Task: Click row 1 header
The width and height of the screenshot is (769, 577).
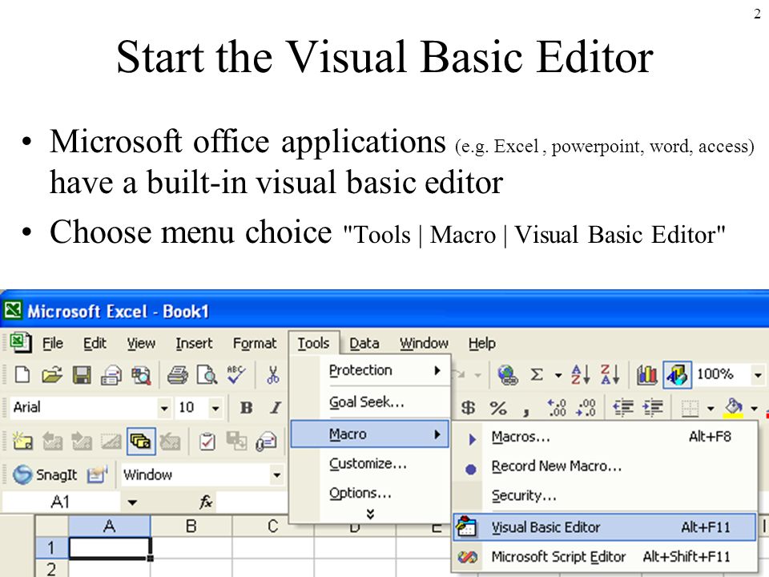Action: pos(51,547)
